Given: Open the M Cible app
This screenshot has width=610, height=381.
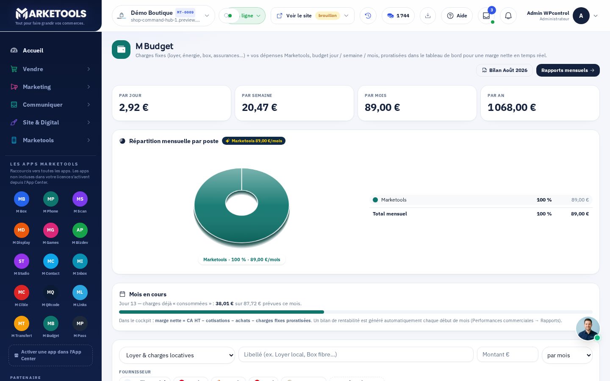Looking at the screenshot, I should [22, 293].
